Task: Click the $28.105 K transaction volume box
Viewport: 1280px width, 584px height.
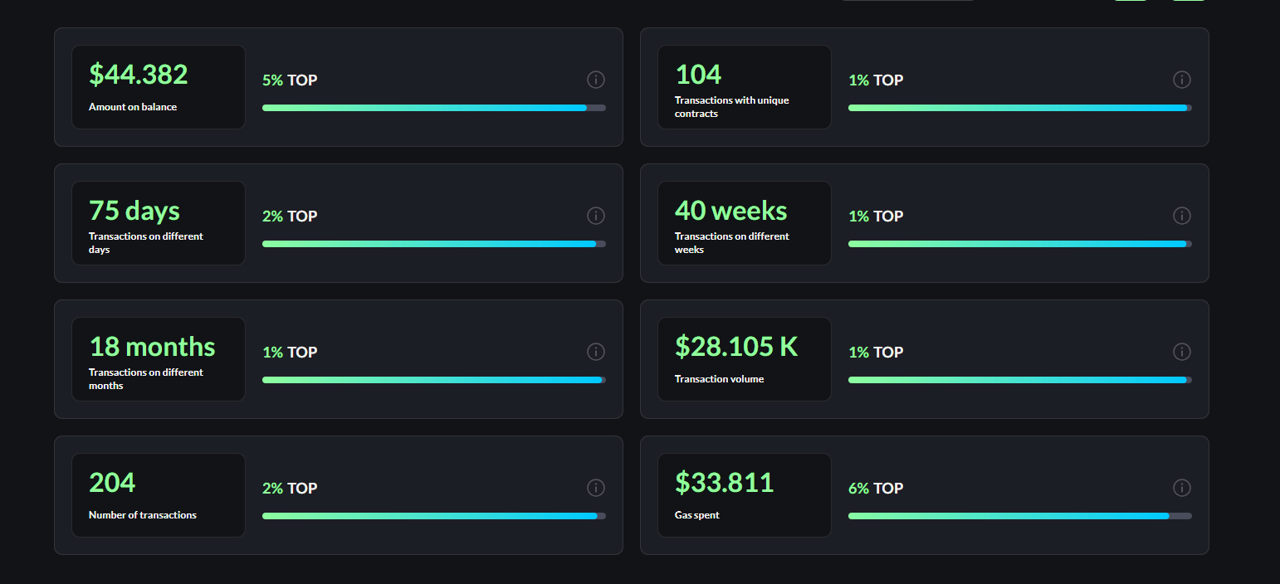Action: (x=745, y=359)
